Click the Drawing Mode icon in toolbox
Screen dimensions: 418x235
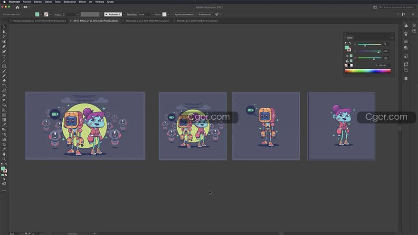[4, 179]
